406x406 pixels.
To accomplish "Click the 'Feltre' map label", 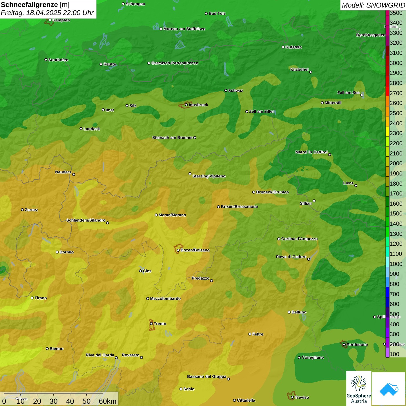I will (258, 334).
